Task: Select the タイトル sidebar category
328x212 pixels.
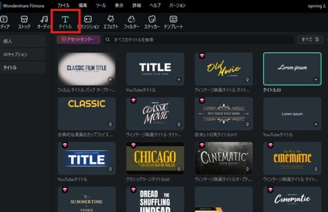Action: [x=23, y=67]
